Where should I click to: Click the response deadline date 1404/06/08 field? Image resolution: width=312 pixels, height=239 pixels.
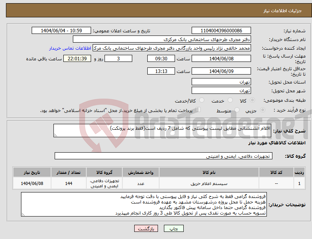point(221,58)
